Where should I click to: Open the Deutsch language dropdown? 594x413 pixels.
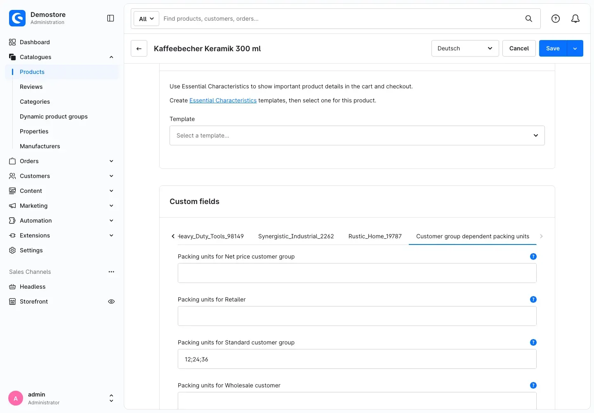(465, 48)
